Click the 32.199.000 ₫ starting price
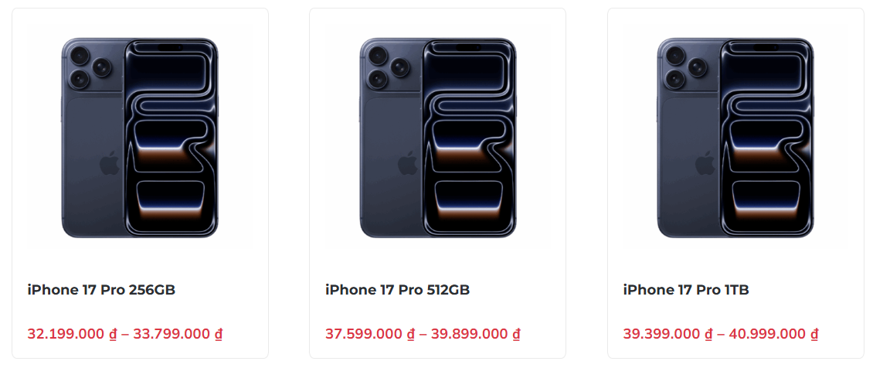 pyautogui.click(x=71, y=334)
